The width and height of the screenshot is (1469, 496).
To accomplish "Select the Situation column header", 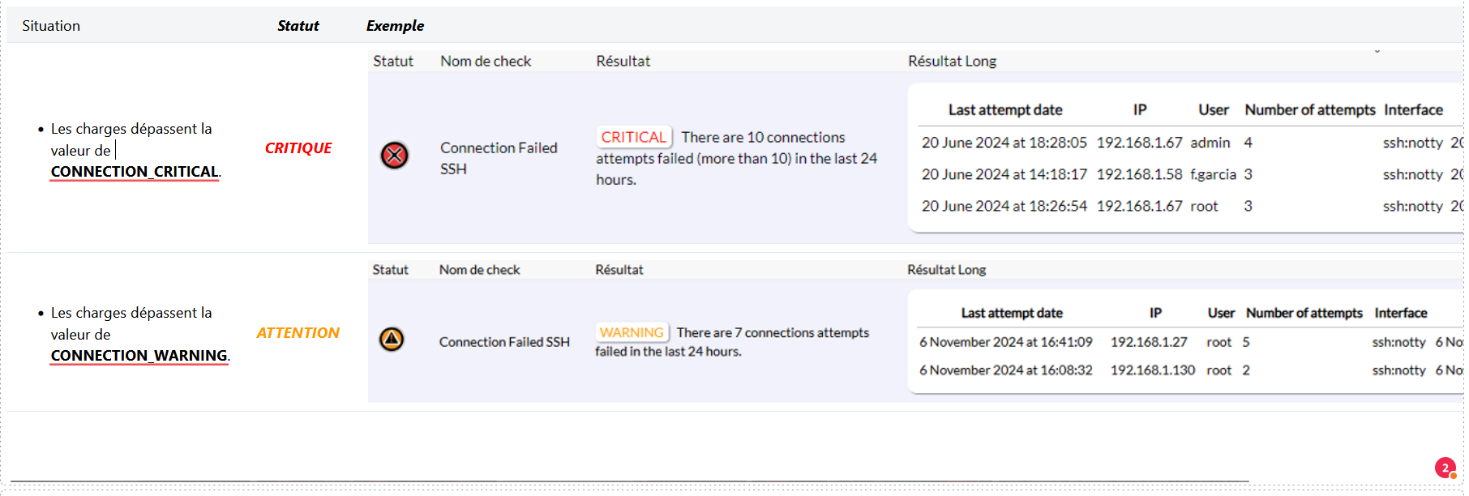I will point(51,26).
